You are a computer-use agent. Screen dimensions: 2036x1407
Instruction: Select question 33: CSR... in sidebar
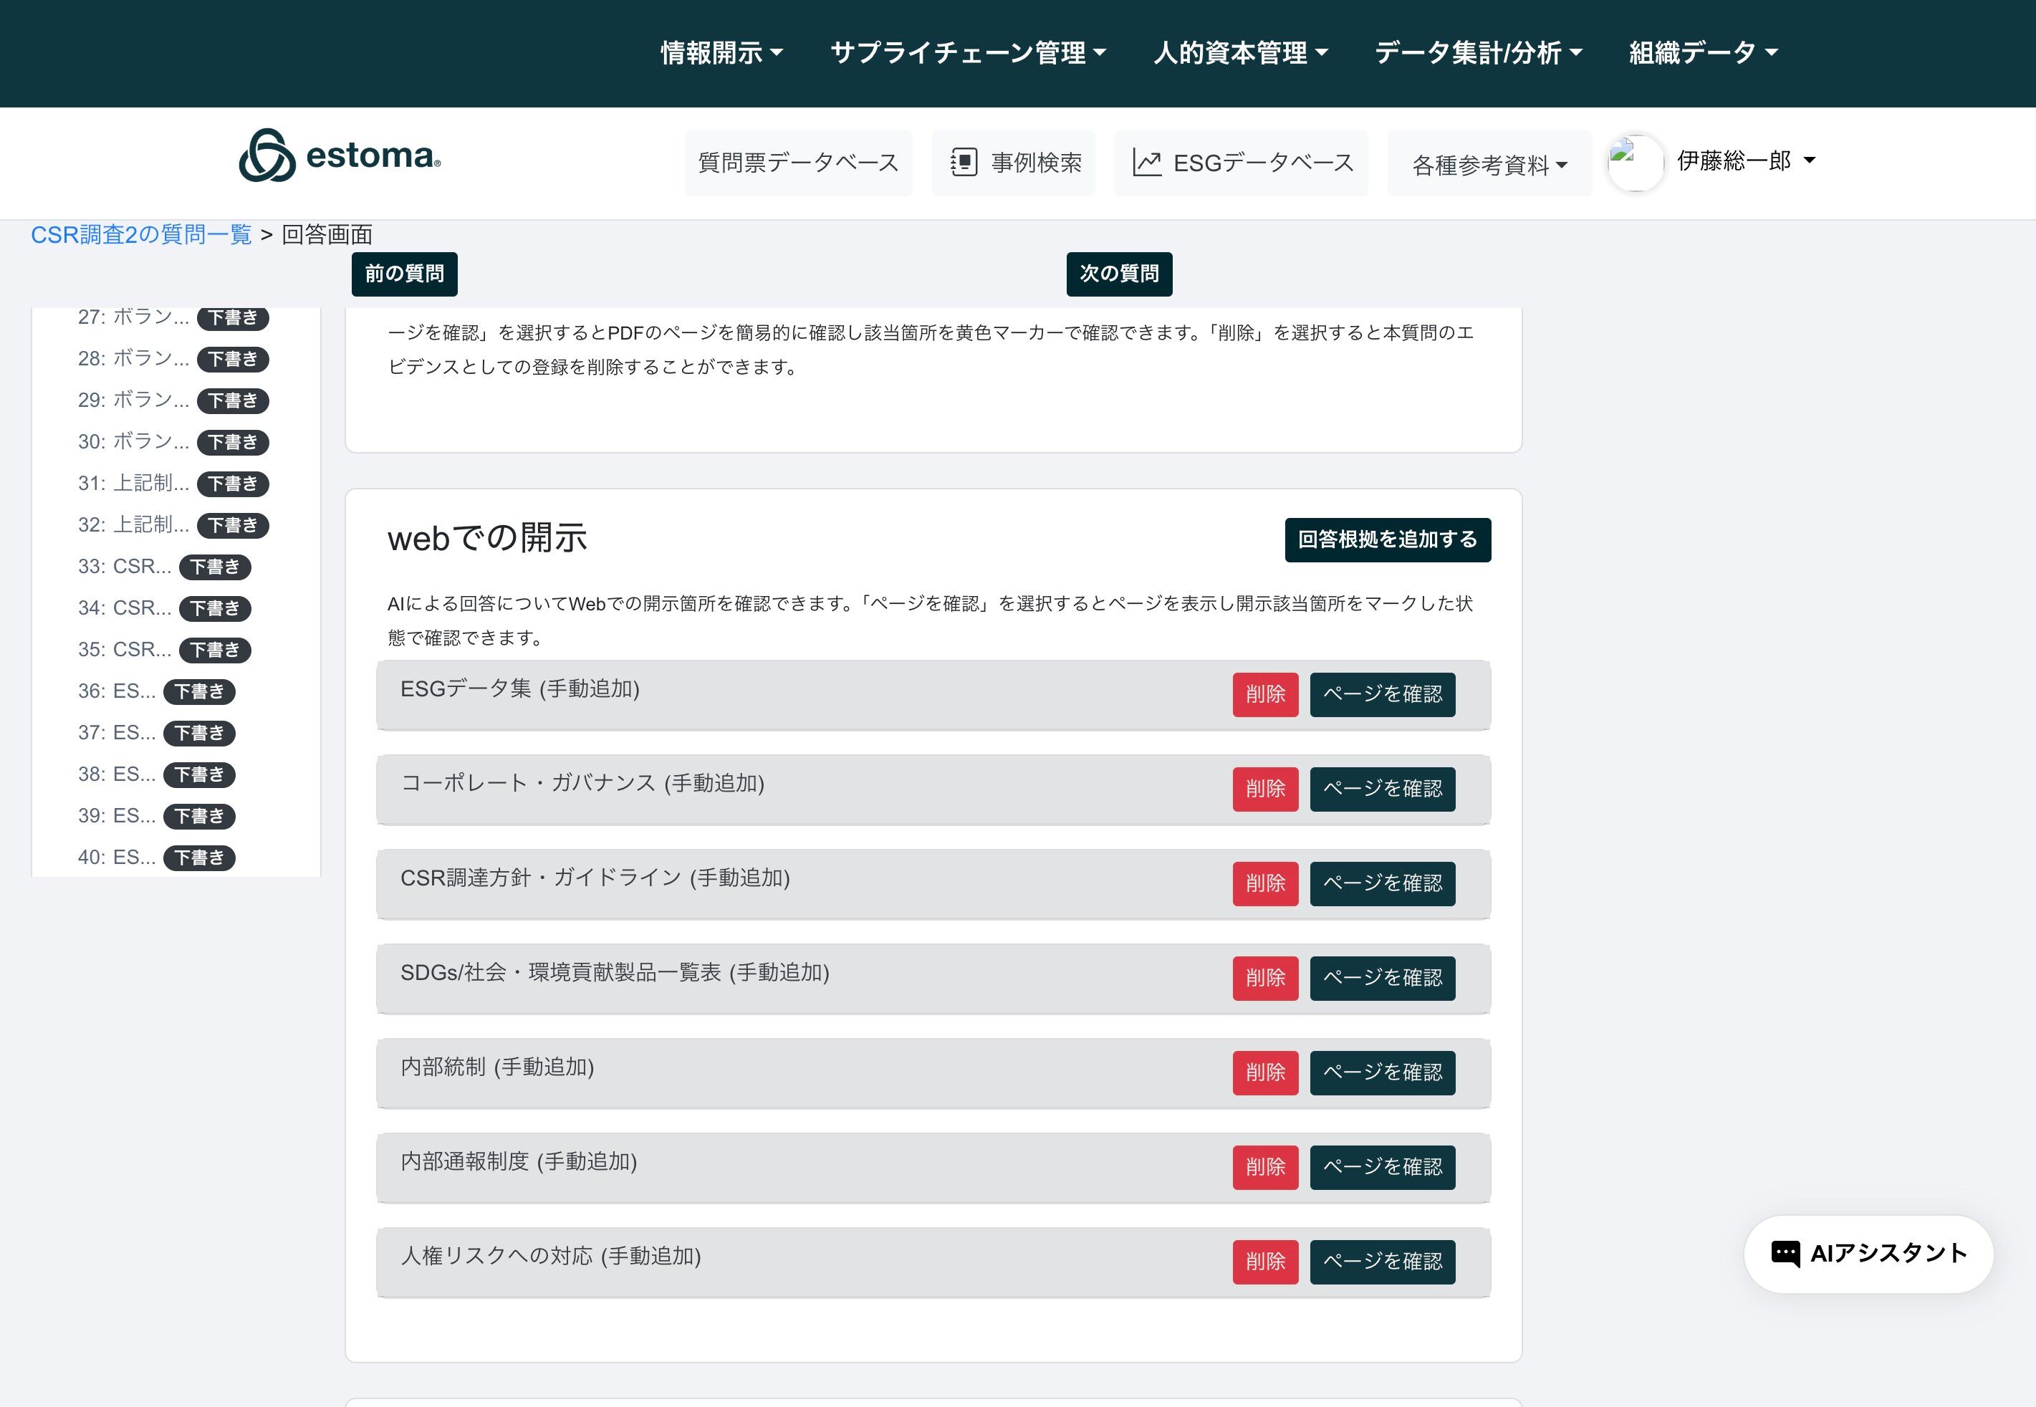(124, 566)
